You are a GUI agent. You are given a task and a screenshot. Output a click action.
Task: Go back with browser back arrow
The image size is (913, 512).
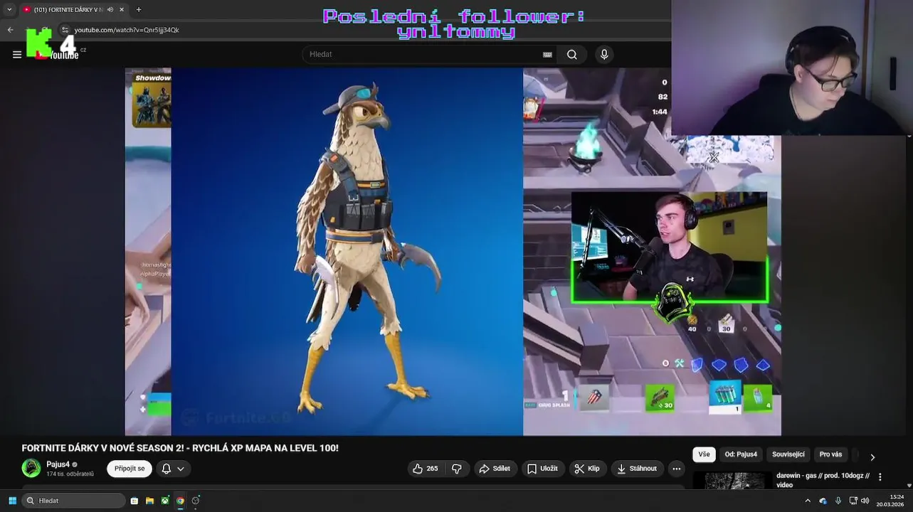tap(10, 30)
